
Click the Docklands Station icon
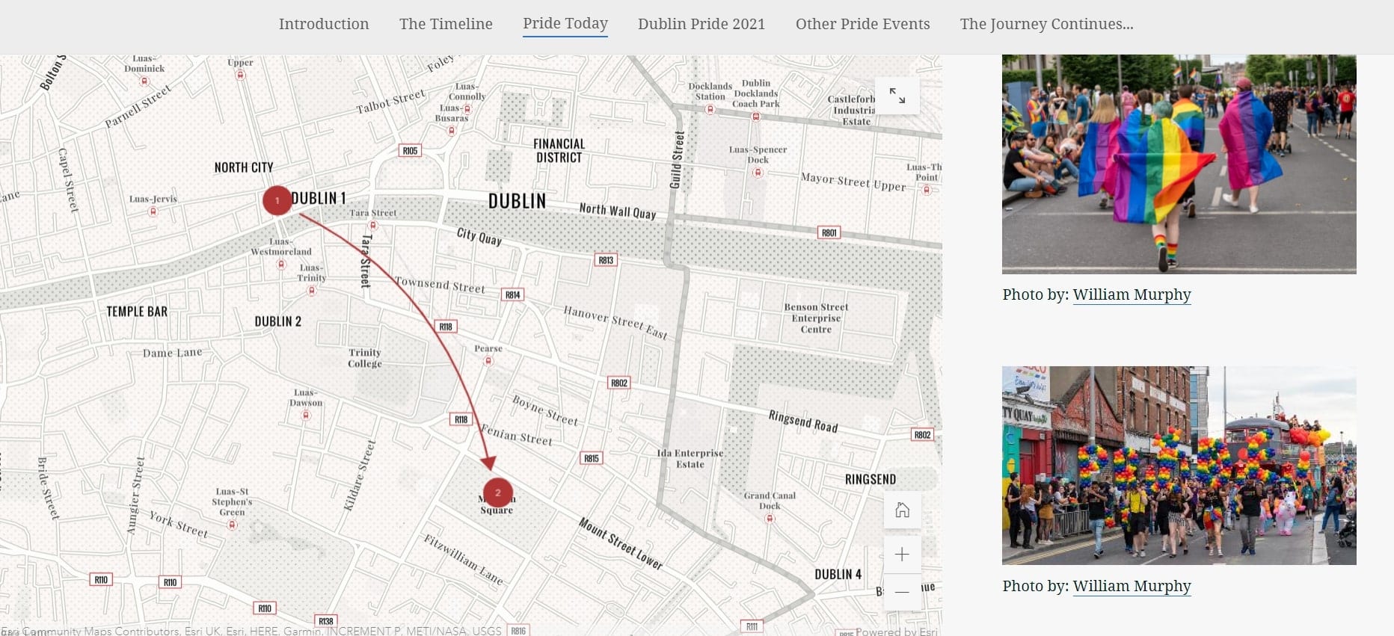pyautogui.click(x=710, y=109)
